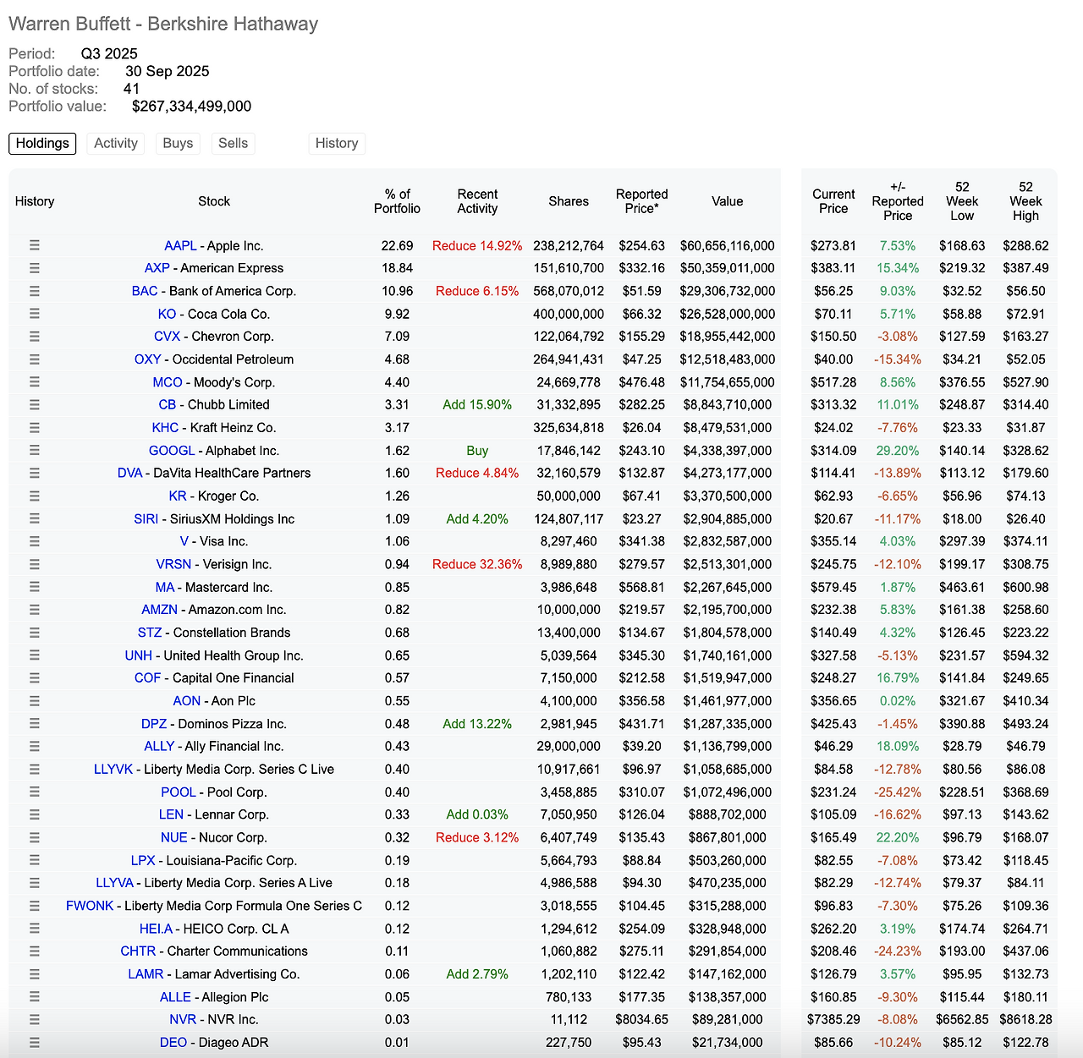Open history icon for Verisign Inc. row
The width and height of the screenshot is (1083, 1058).
pyautogui.click(x=35, y=564)
